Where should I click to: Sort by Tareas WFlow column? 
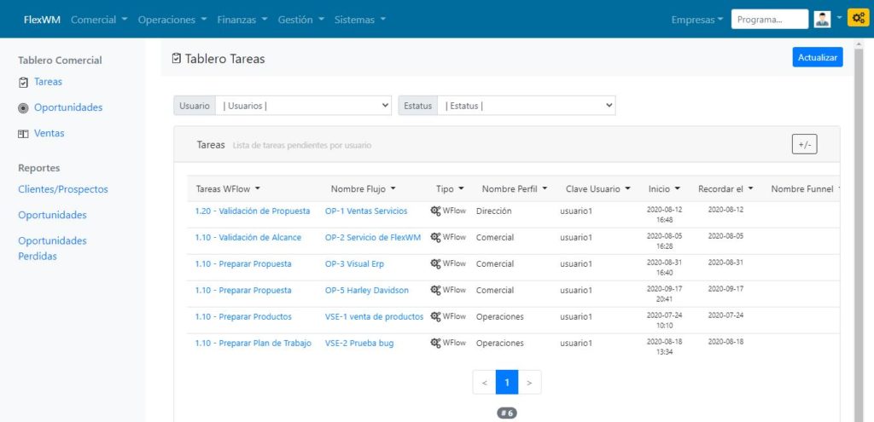click(x=228, y=188)
